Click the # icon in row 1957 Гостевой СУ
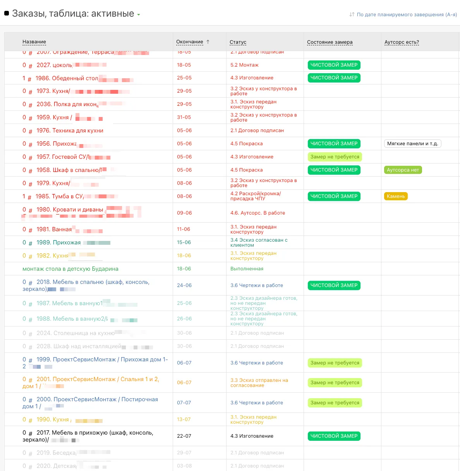This screenshot has width=460, height=471. [30, 158]
